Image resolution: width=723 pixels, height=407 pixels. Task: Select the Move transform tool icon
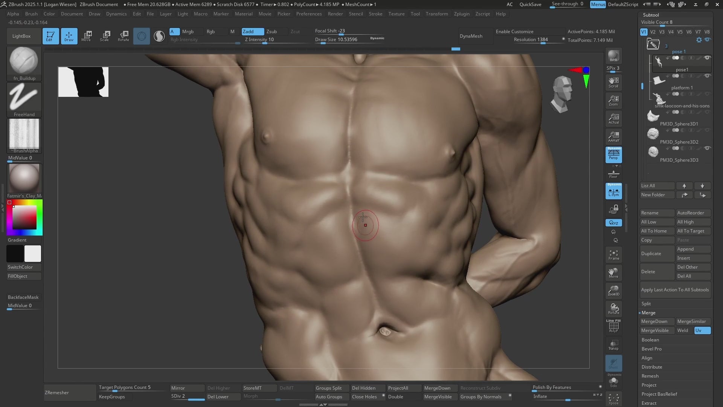coord(87,36)
